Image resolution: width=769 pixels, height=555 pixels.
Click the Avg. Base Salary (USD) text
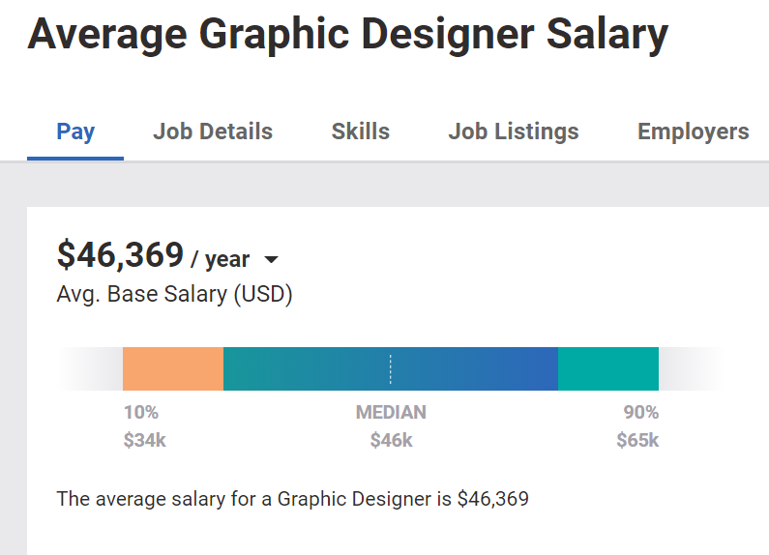pos(174,294)
